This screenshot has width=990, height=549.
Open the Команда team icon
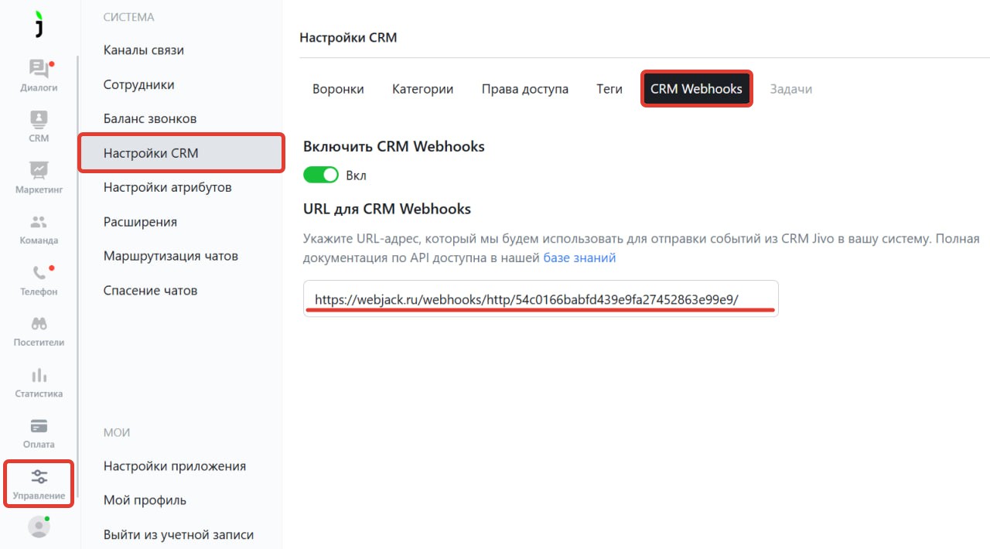tap(39, 223)
